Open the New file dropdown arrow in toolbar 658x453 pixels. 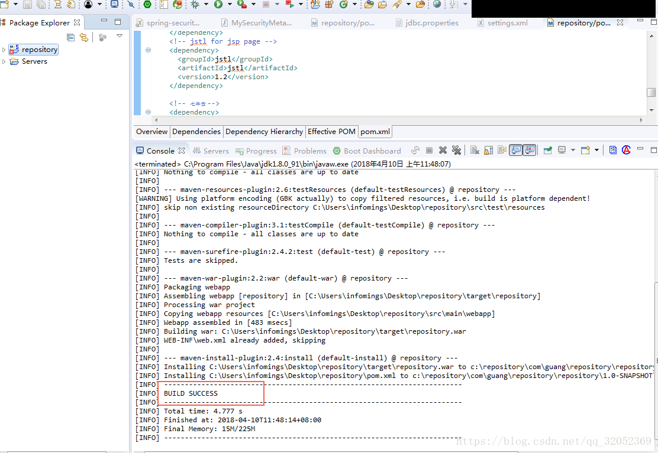15,4
